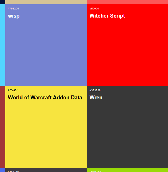Select the #f7e43f hex code text
This screenshot has width=168, height=172.
[x=13, y=90]
